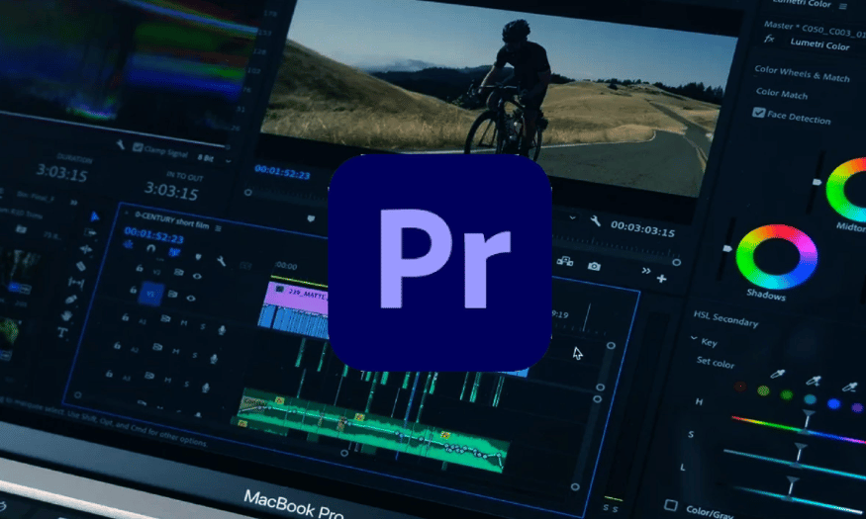Toggle V2 sync lock
Viewport: 866px width, 519px height.
[x=178, y=273]
